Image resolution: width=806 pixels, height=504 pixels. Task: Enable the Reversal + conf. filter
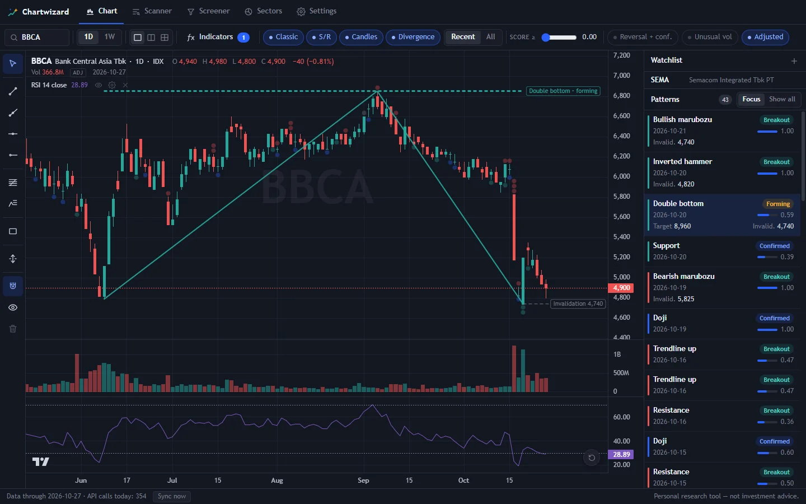(643, 37)
